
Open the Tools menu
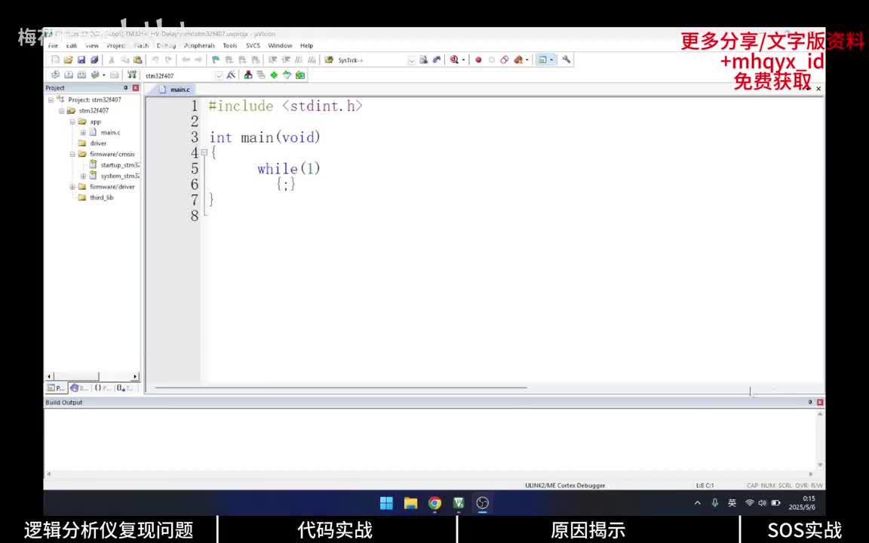click(230, 45)
